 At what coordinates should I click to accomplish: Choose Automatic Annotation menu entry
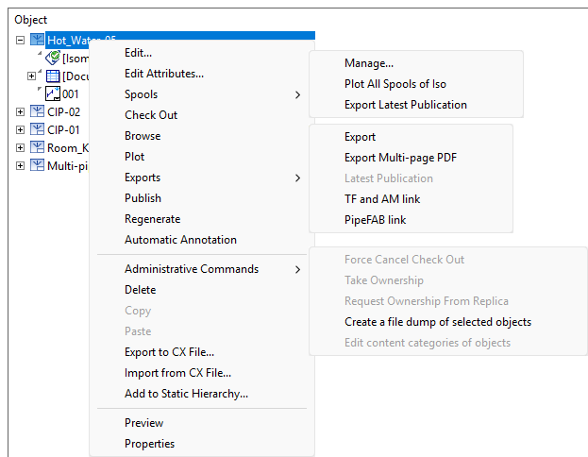click(x=180, y=240)
